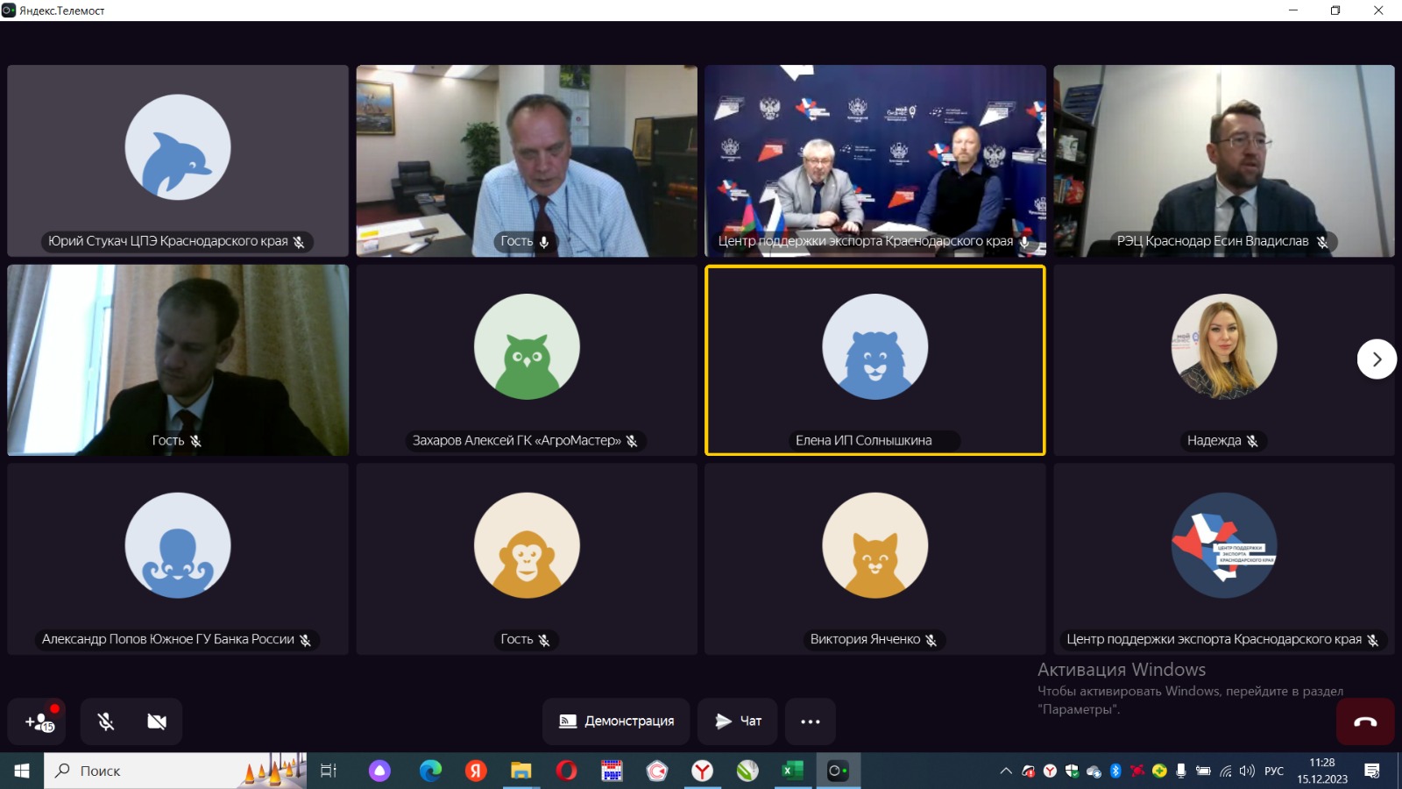Click the name label Юрий Стукач ЦПЭ Краснодарского края
The height and width of the screenshot is (789, 1402).
168,241
